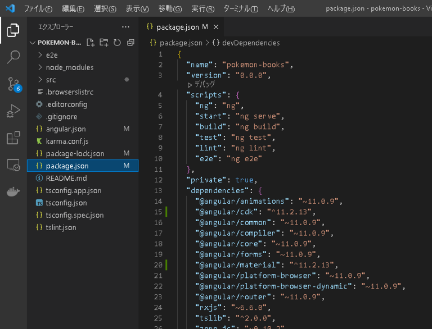The image size is (432, 329).
Task: Refresh the explorer file tree
Action: (x=117, y=43)
